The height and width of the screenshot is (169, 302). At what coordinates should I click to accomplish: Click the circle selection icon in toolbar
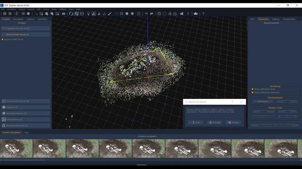coord(165,14)
